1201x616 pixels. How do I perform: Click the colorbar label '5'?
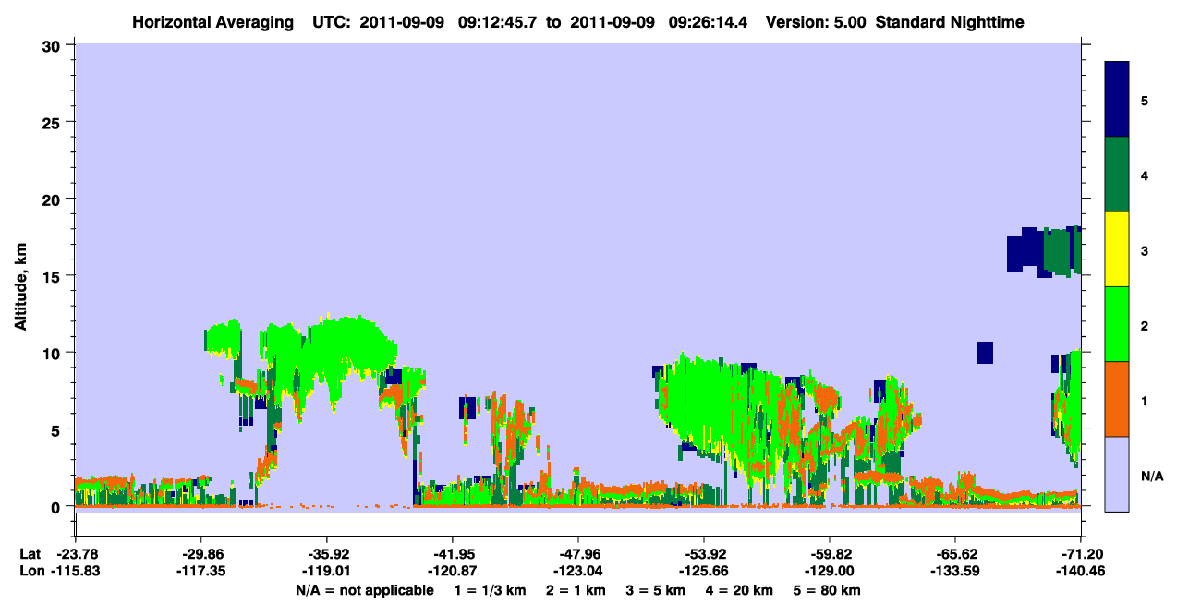click(1144, 100)
